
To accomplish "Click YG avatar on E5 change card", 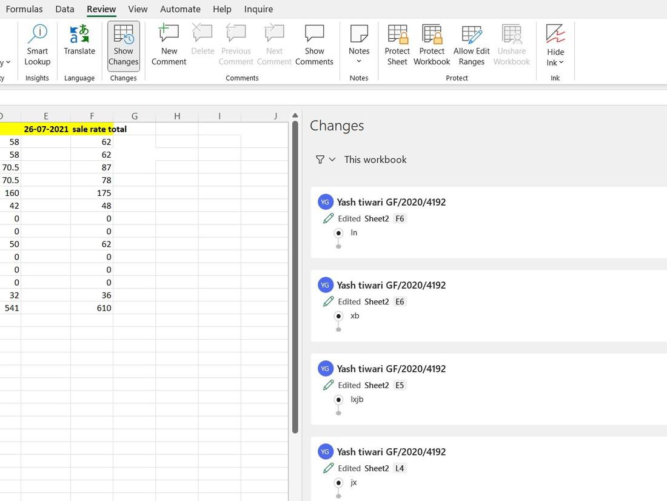I will [326, 369].
